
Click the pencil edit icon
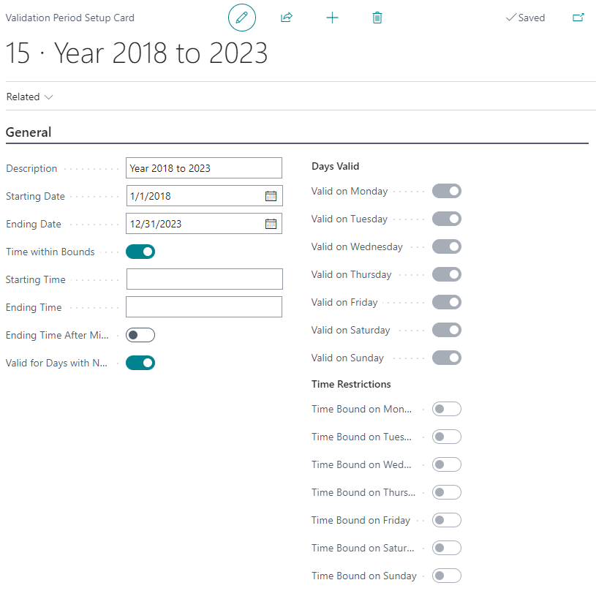(x=242, y=18)
